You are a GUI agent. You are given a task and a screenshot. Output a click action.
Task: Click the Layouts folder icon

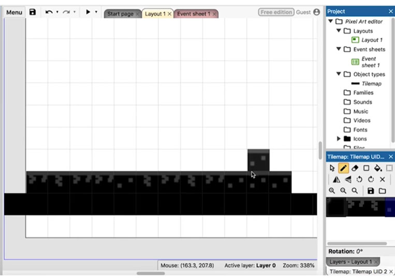(347, 31)
